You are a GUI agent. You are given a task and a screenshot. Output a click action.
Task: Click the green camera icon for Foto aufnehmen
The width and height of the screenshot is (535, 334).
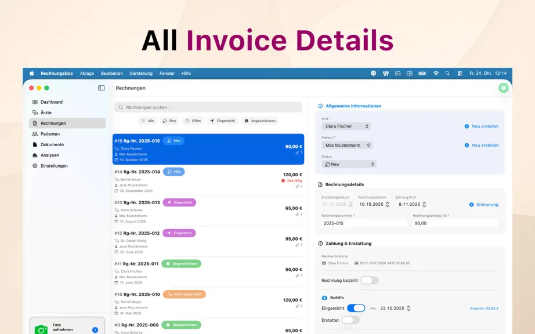[41, 329]
